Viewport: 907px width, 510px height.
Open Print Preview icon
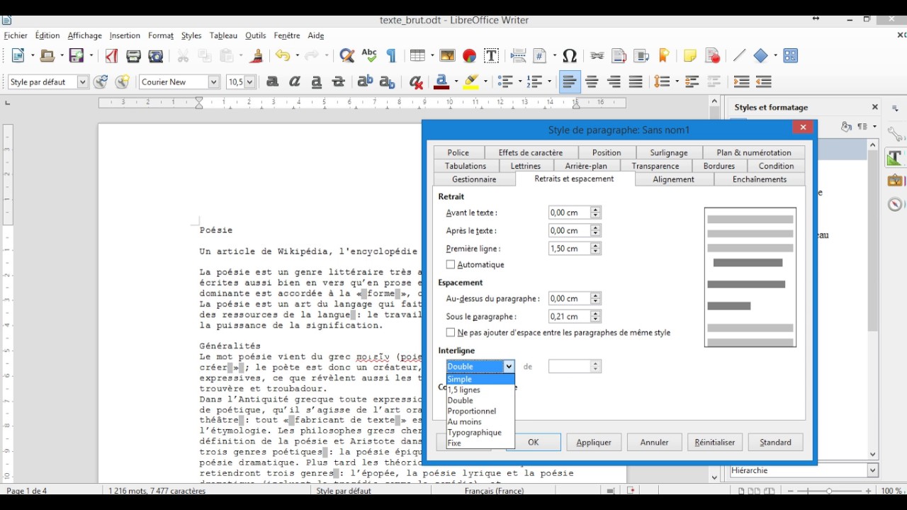point(156,56)
